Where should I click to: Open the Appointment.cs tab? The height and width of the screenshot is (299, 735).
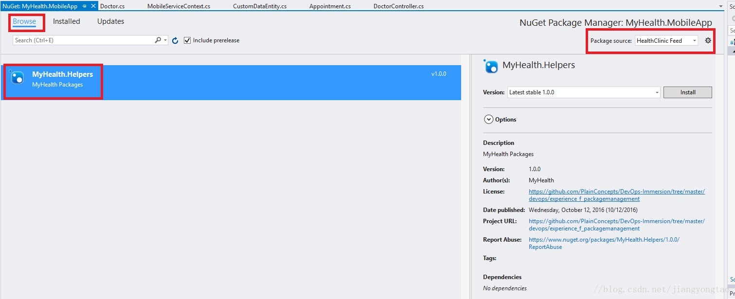pos(330,6)
